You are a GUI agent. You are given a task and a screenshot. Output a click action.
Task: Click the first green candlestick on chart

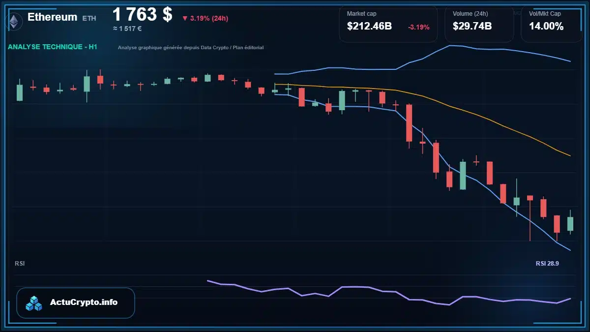[x=20, y=91]
